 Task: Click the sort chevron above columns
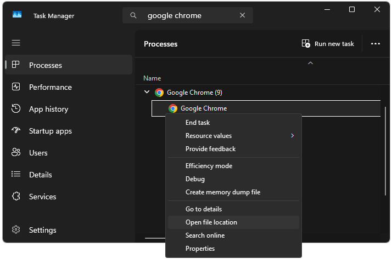point(310,63)
